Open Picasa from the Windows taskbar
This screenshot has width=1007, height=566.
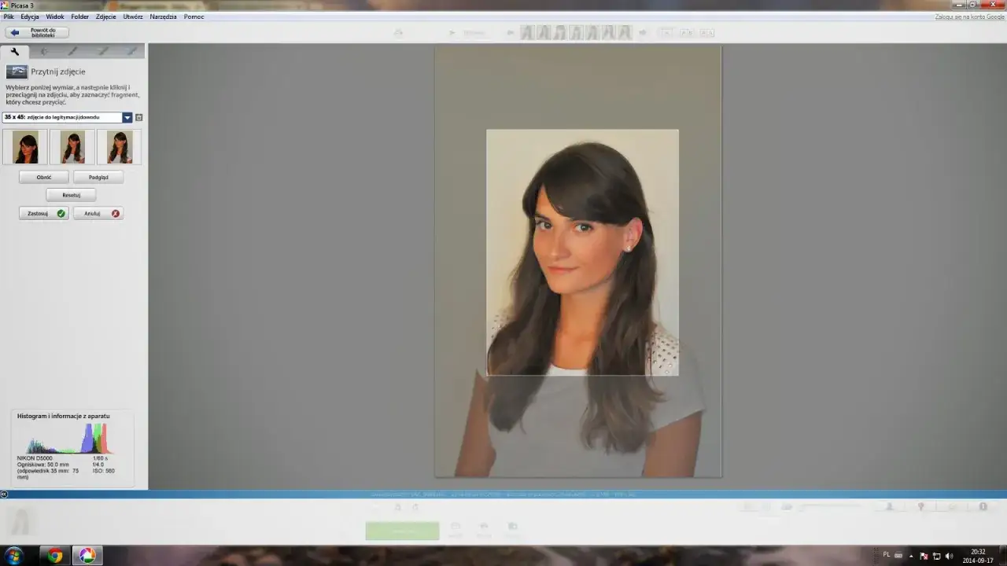tap(87, 556)
